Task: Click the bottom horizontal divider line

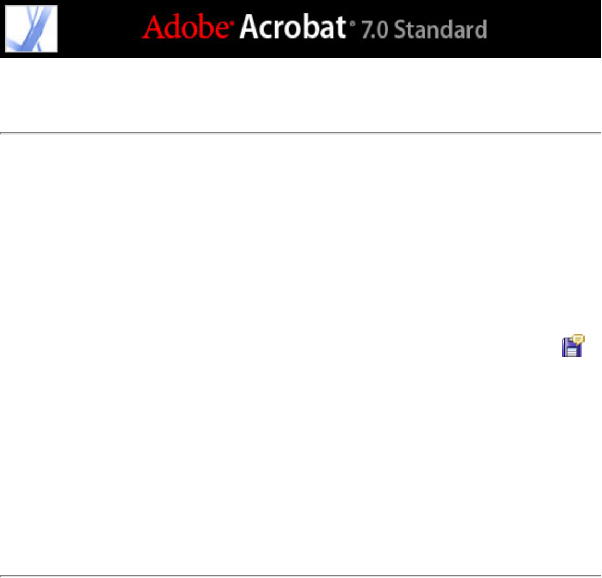Action: tap(301, 576)
